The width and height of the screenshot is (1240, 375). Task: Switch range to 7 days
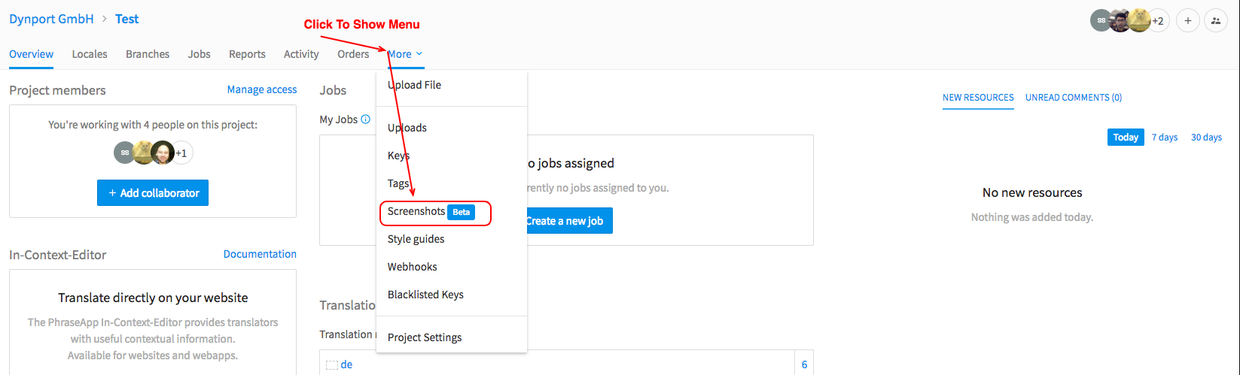click(x=1165, y=138)
